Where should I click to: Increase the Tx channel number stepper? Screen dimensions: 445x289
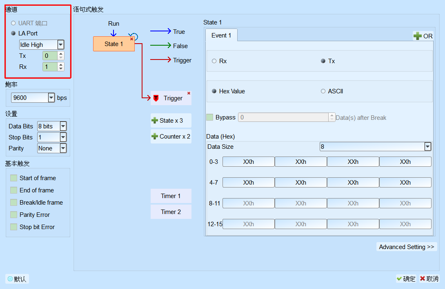point(61,53)
